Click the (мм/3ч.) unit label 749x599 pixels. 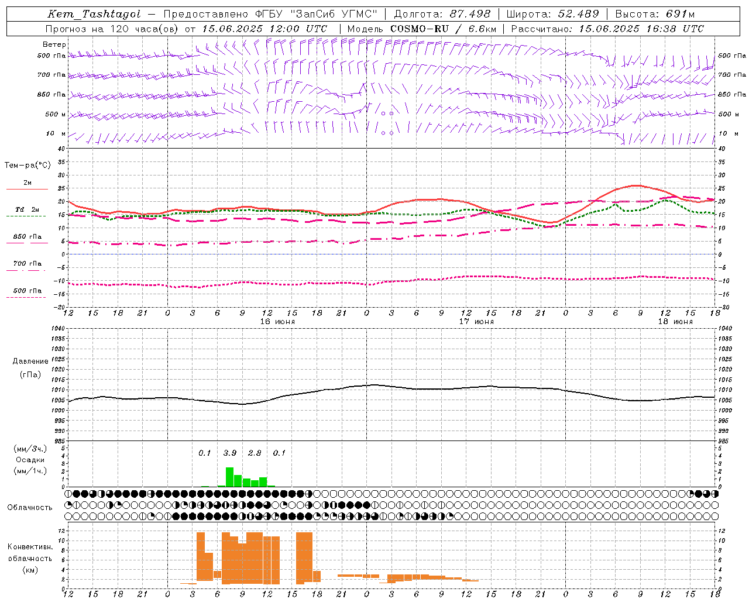[x=30, y=449]
